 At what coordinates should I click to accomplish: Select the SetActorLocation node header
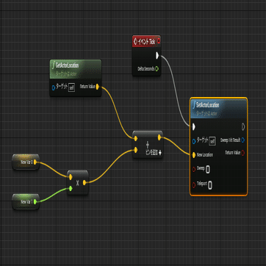(x=218, y=109)
